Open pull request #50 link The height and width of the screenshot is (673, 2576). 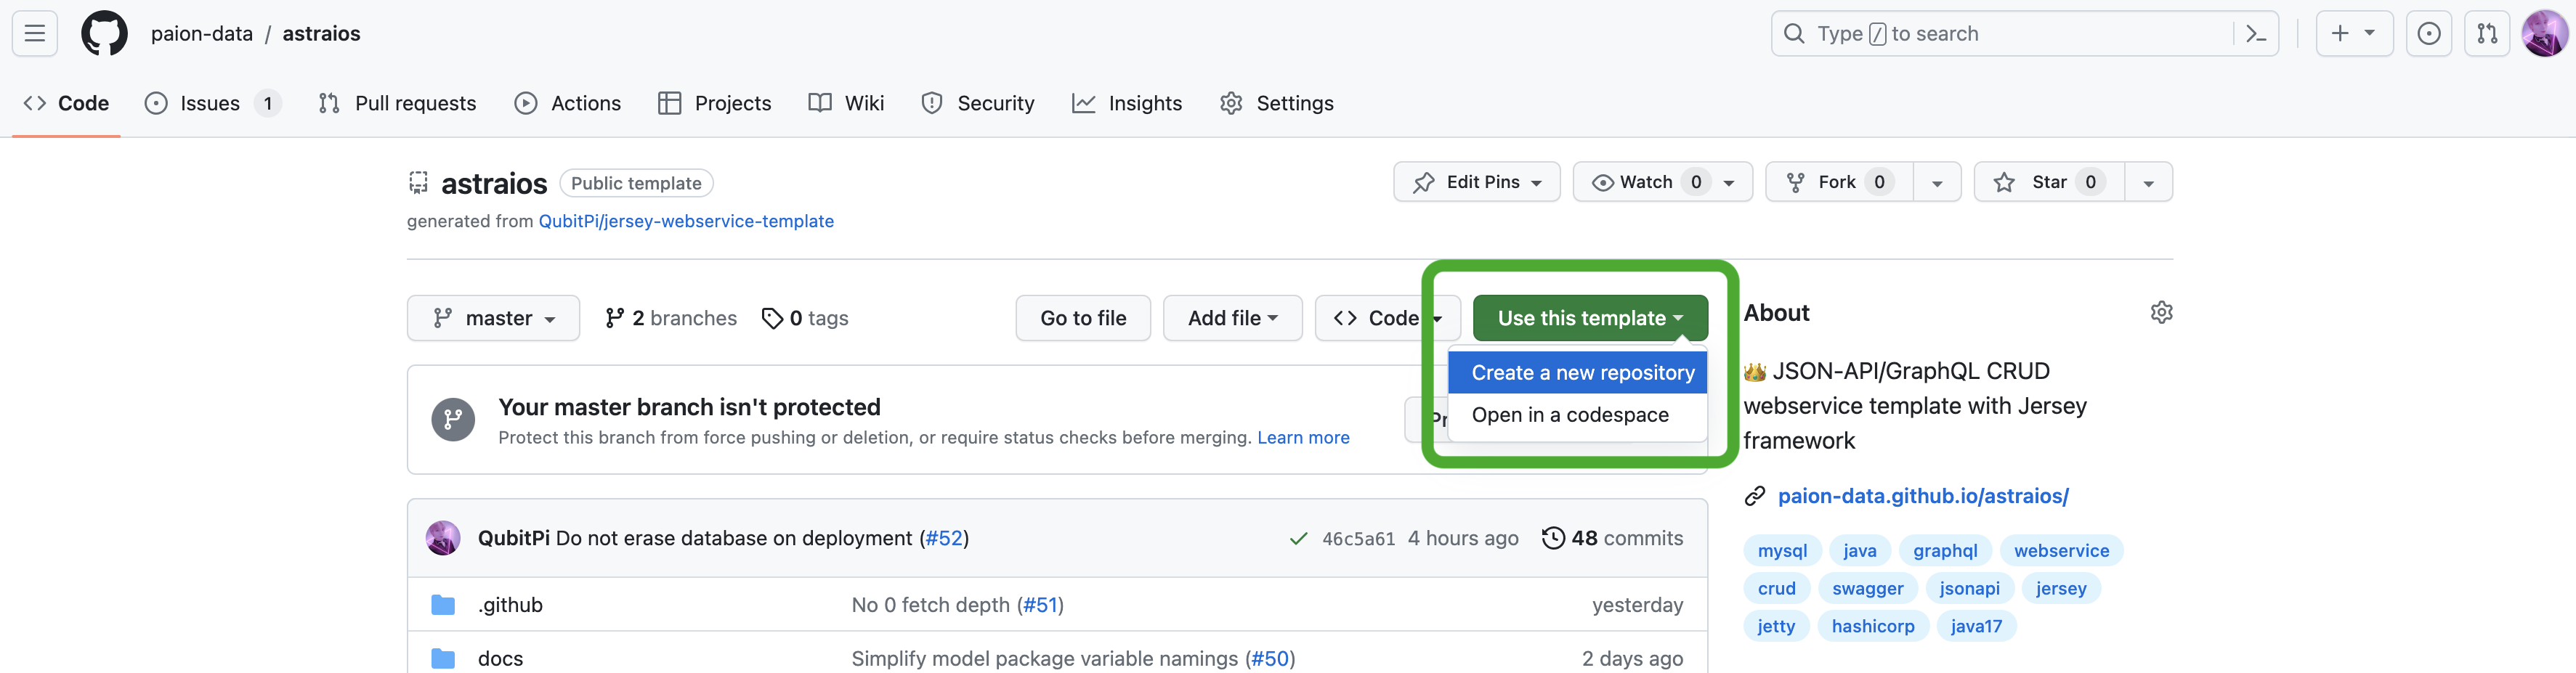pos(1270,659)
